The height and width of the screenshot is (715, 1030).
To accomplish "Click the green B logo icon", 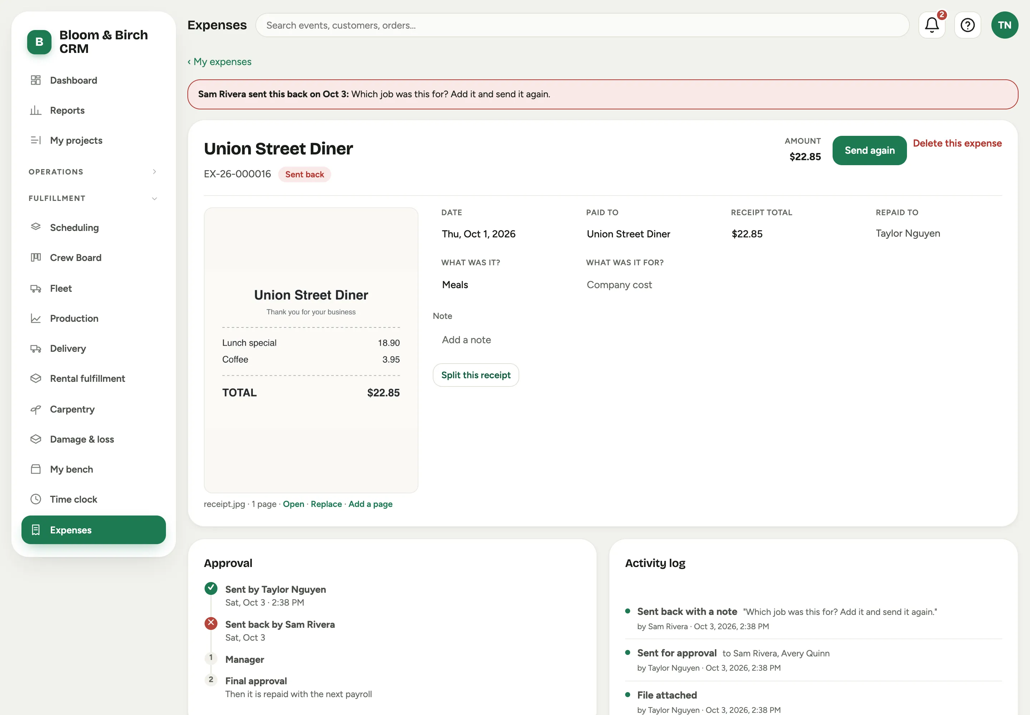I will (x=39, y=42).
